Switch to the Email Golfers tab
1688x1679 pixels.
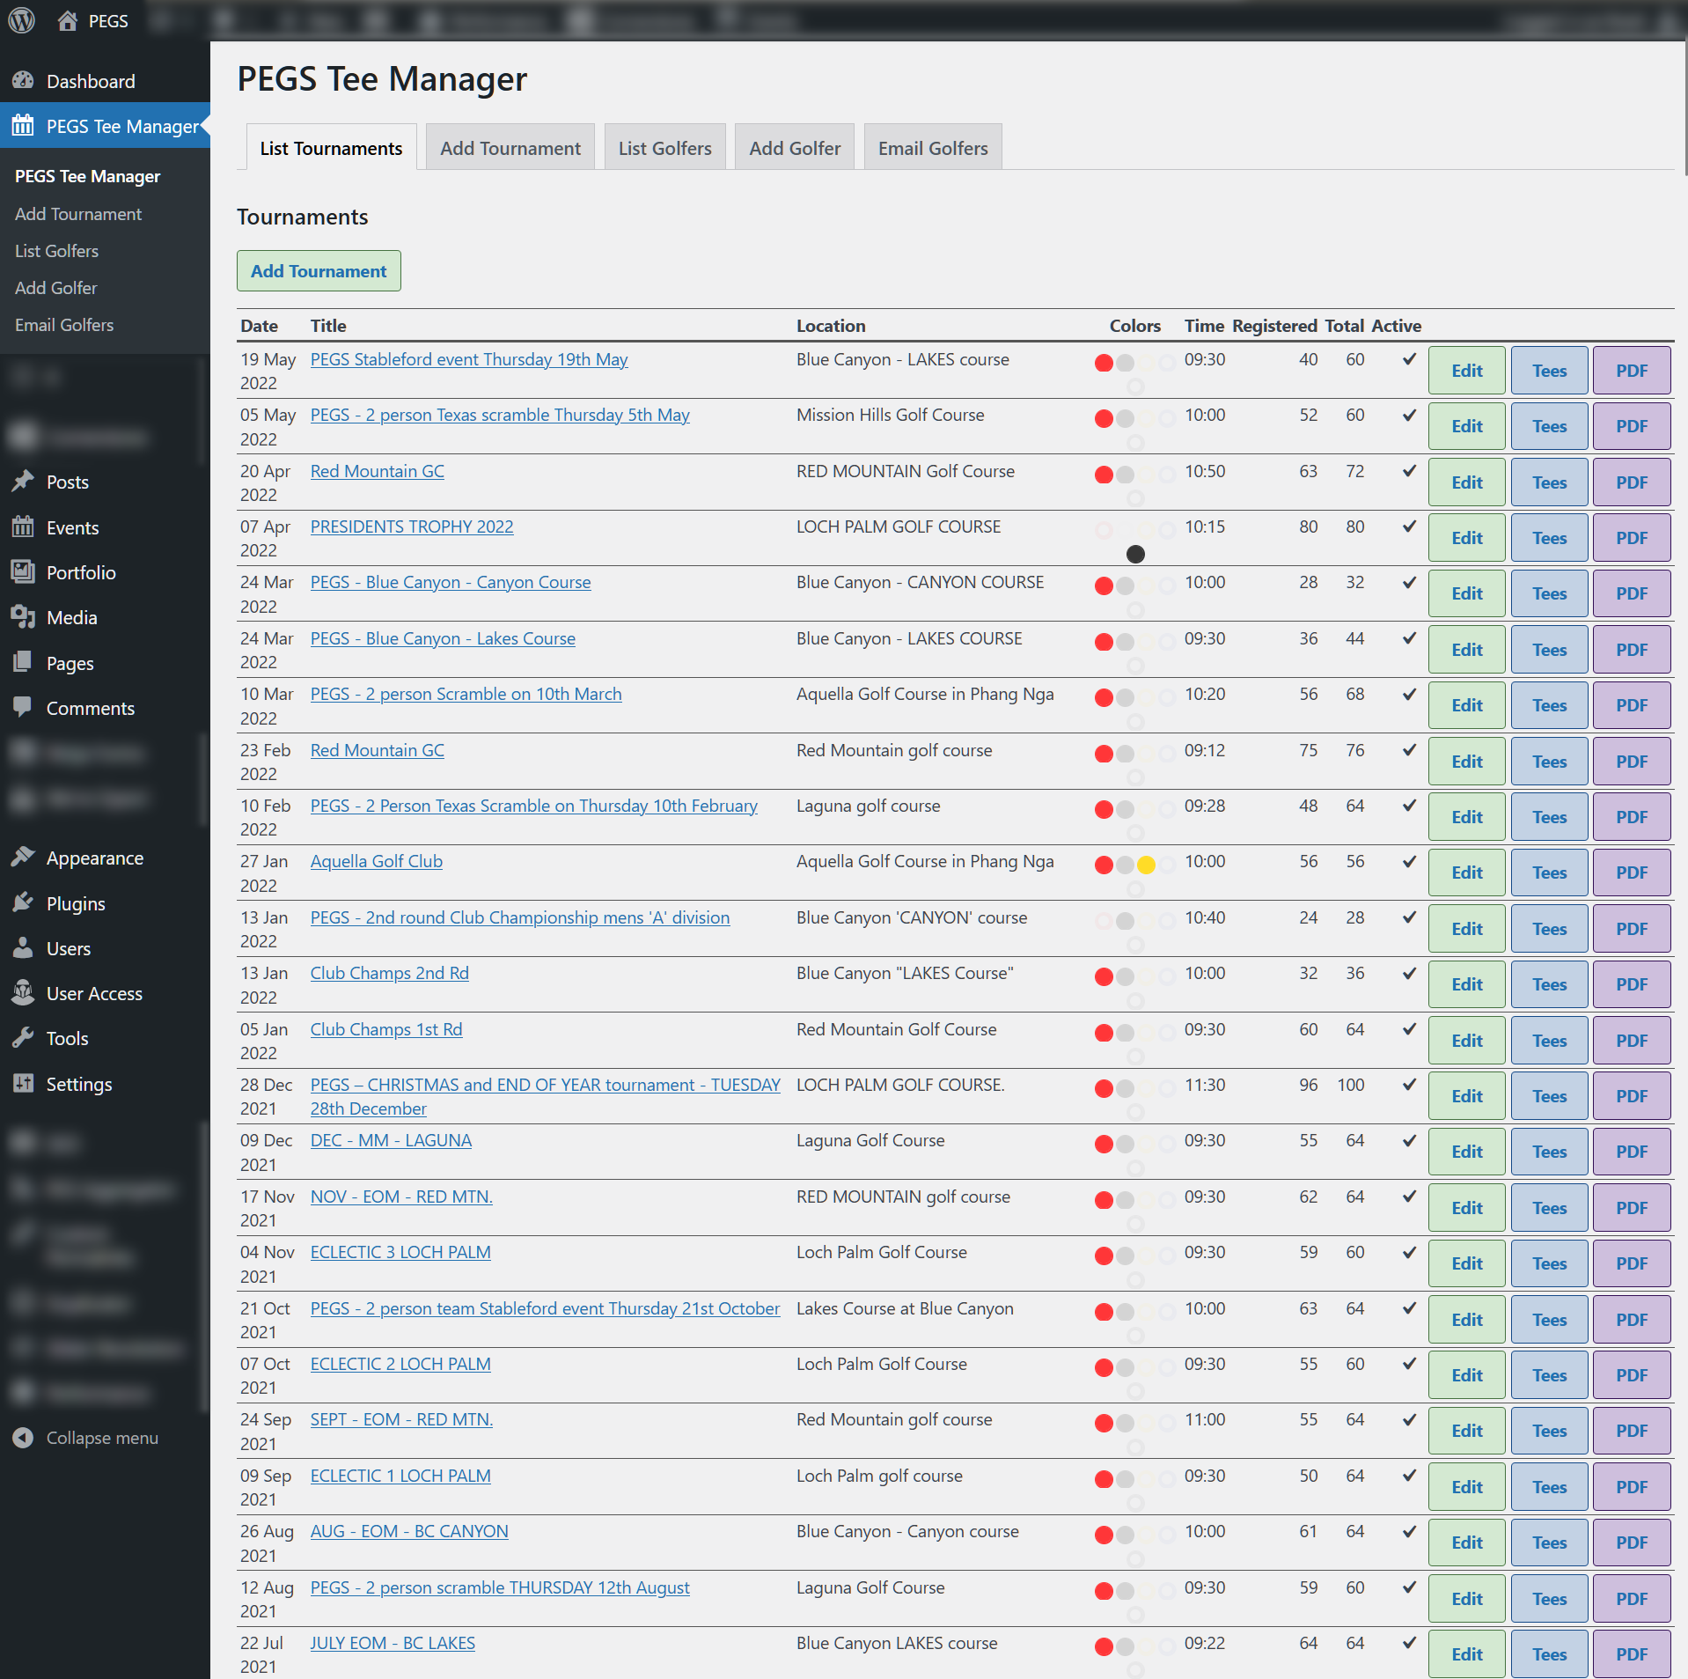932,148
